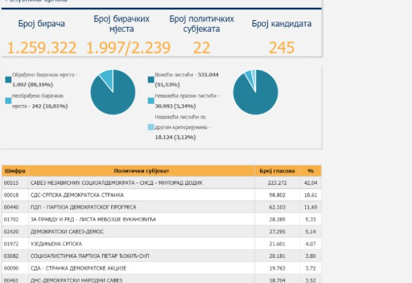The width and height of the screenshot is (412, 283).
Task: Select the ПДП - Партија демократског прогреса row
Action: [x=162, y=207]
